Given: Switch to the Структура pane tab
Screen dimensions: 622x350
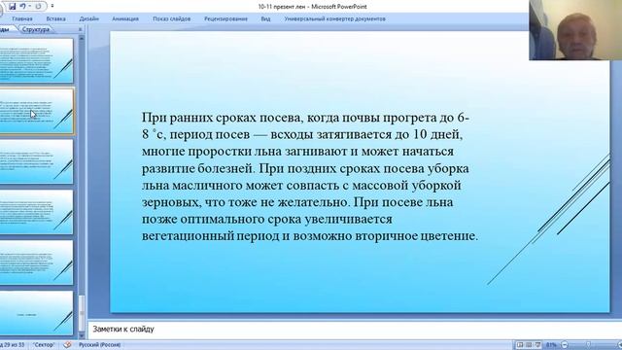Looking at the screenshot, I should click(x=36, y=29).
